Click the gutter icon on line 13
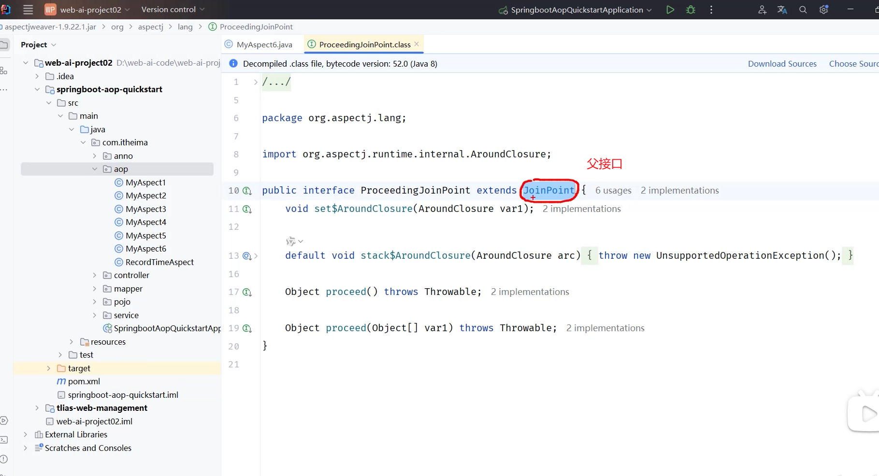Image resolution: width=879 pixels, height=476 pixels. [x=247, y=256]
